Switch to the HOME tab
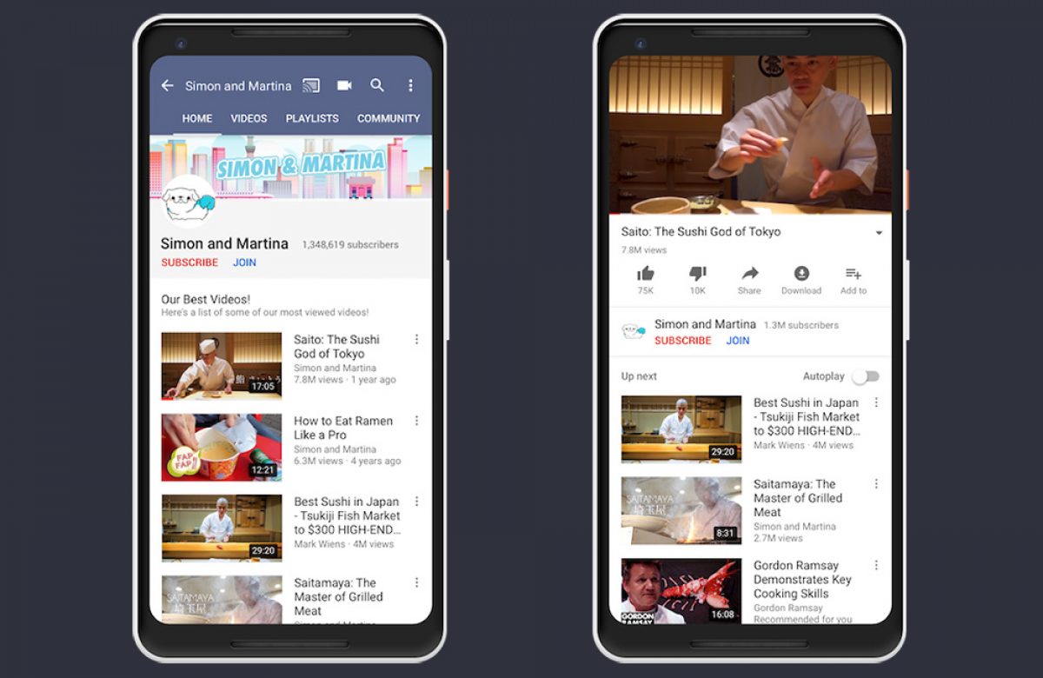 [x=197, y=118]
